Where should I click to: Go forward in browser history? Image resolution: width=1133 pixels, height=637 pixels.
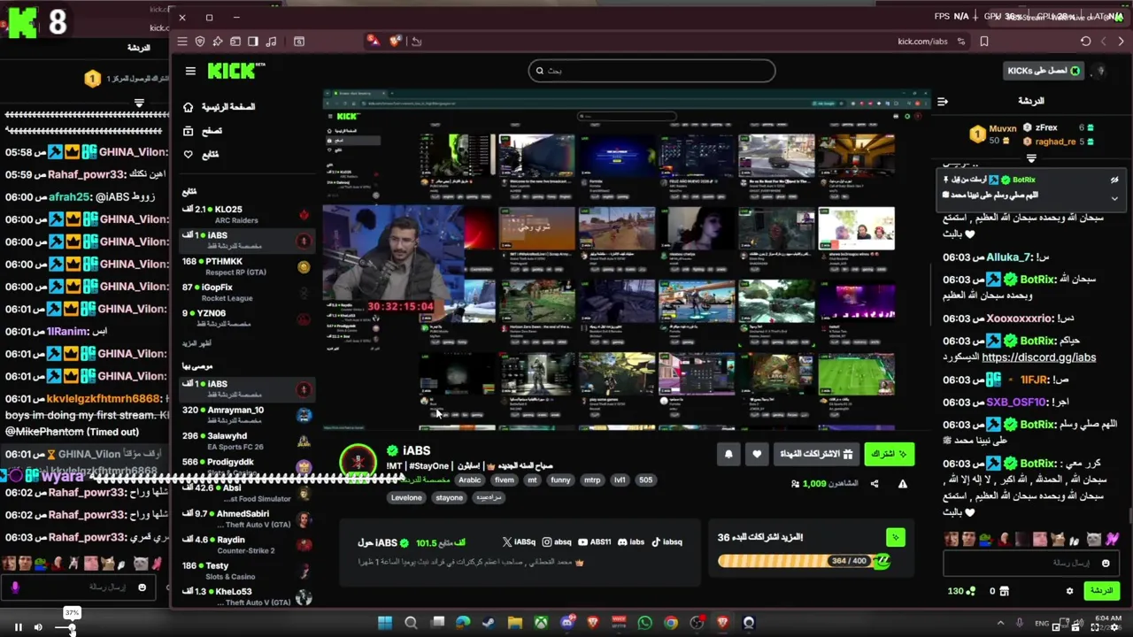coord(1121,41)
